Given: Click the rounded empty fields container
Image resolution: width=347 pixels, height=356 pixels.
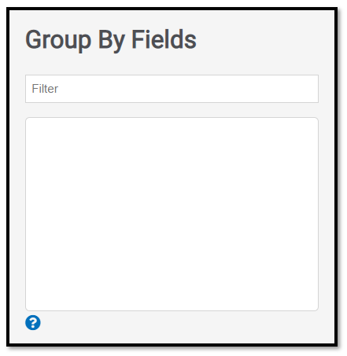Looking at the screenshot, I should coord(172,214).
